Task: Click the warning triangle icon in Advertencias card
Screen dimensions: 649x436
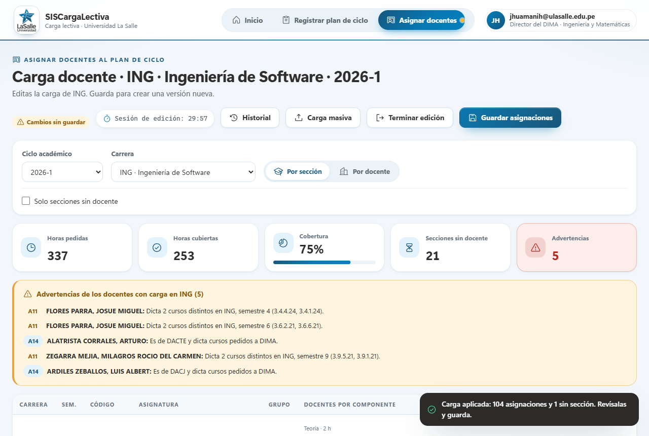Action: tap(535, 247)
